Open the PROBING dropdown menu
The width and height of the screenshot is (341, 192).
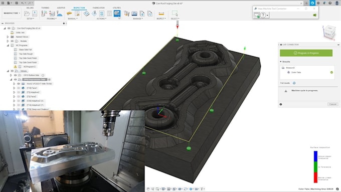(x=52, y=19)
